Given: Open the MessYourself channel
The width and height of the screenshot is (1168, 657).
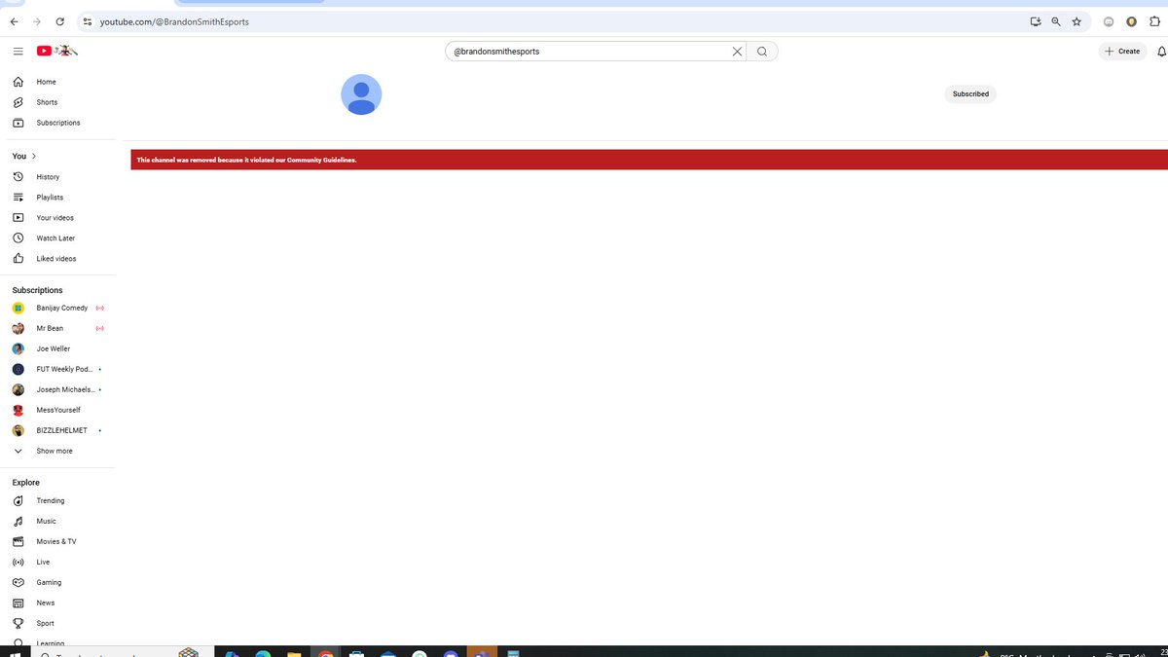Looking at the screenshot, I should (58, 410).
